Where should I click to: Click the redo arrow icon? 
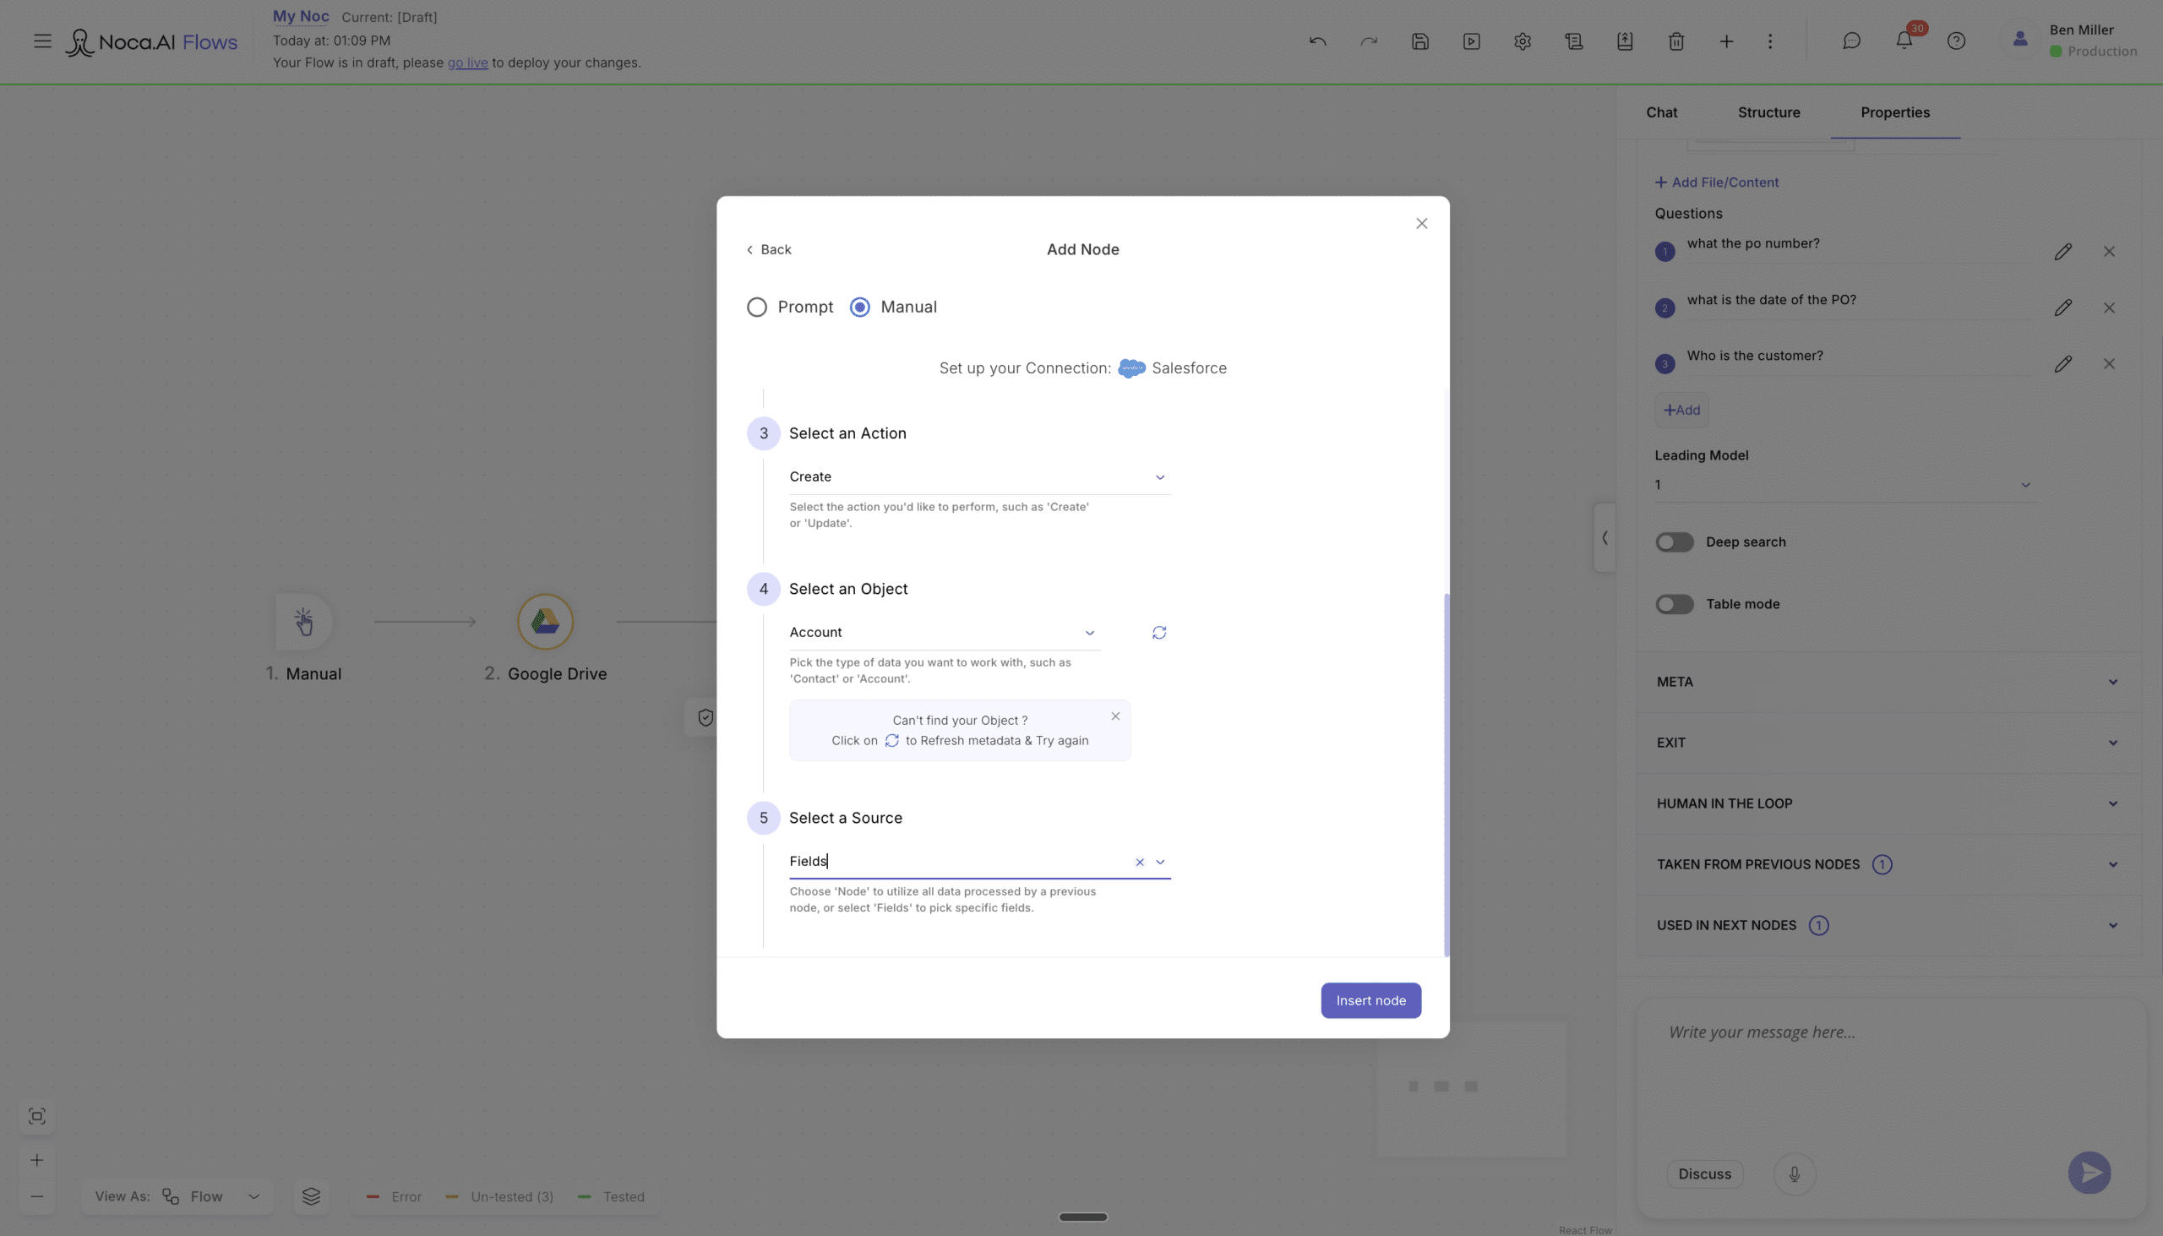coord(1369,41)
